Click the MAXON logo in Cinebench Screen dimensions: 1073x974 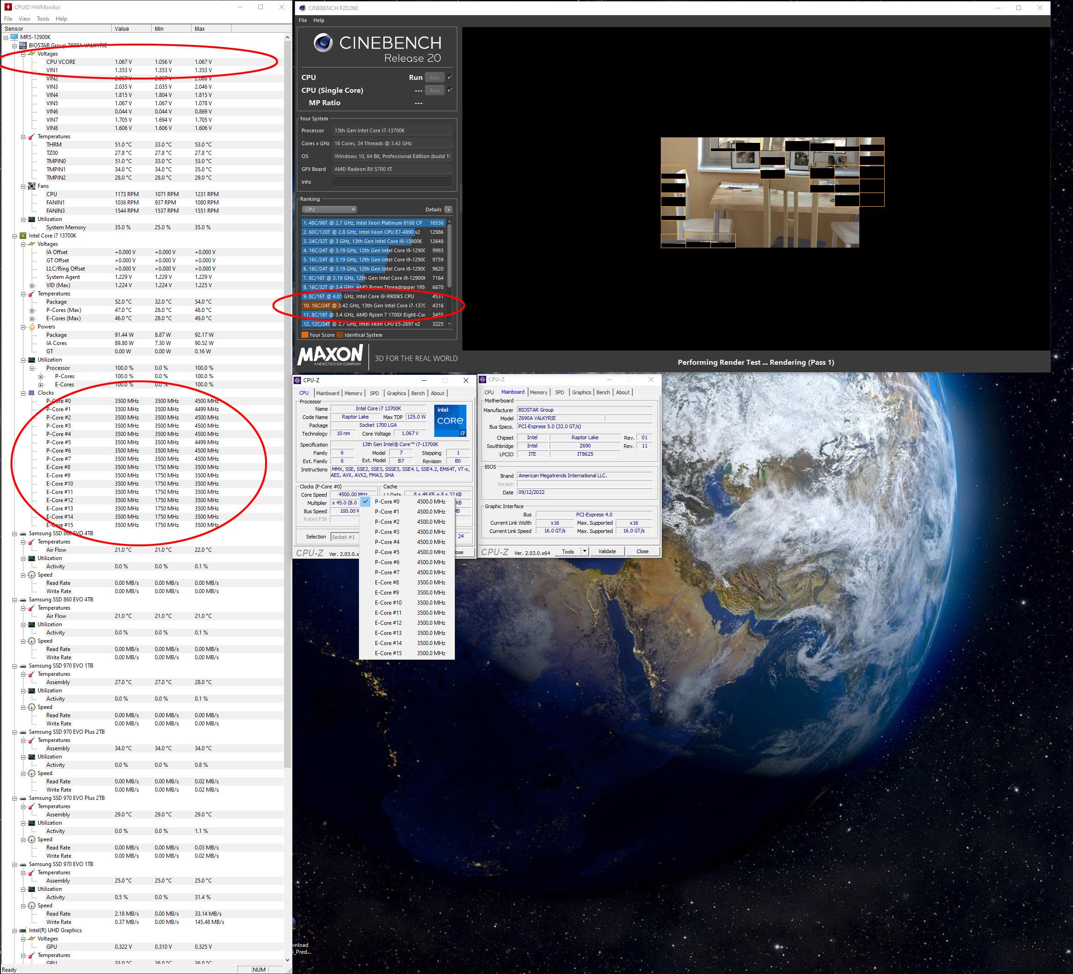tap(330, 356)
